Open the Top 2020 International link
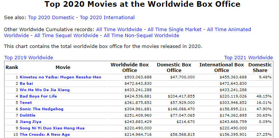This screenshot has width=279, height=138. 107,18
